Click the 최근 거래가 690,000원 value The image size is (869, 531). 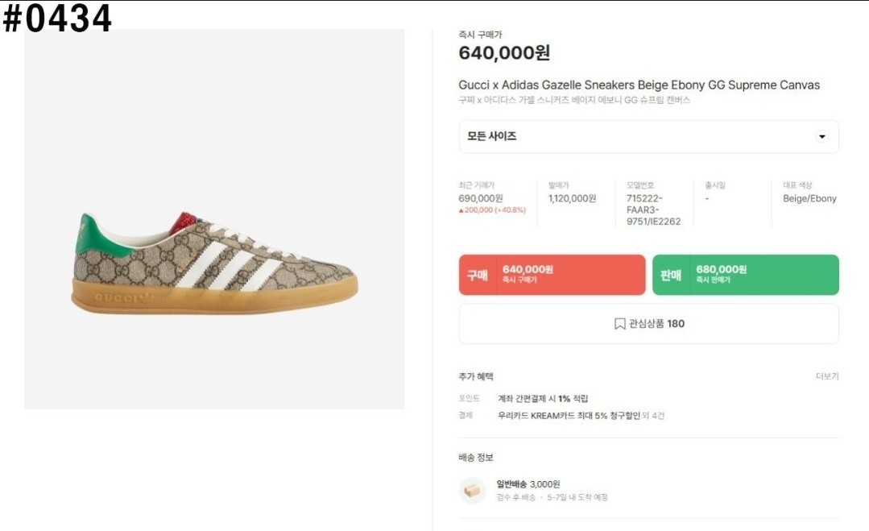pos(481,198)
